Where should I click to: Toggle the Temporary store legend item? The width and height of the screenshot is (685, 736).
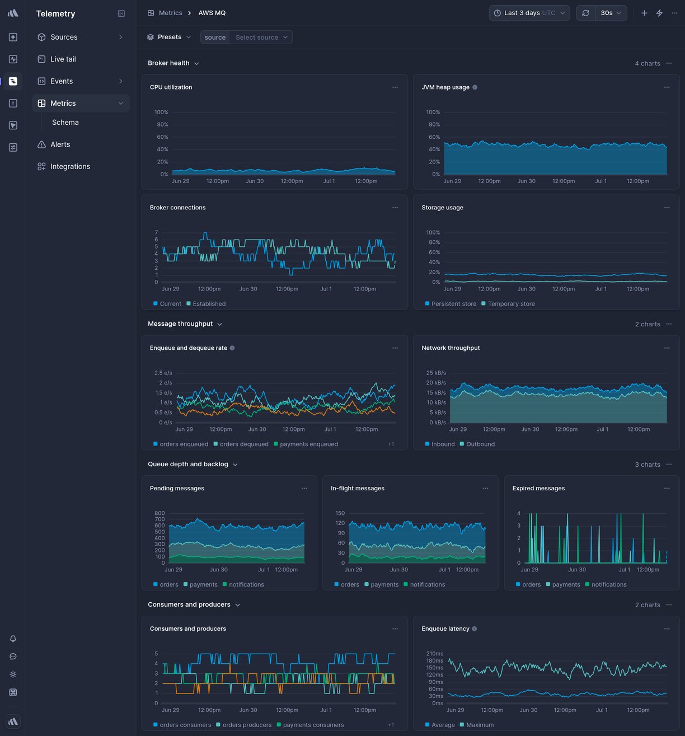point(508,304)
